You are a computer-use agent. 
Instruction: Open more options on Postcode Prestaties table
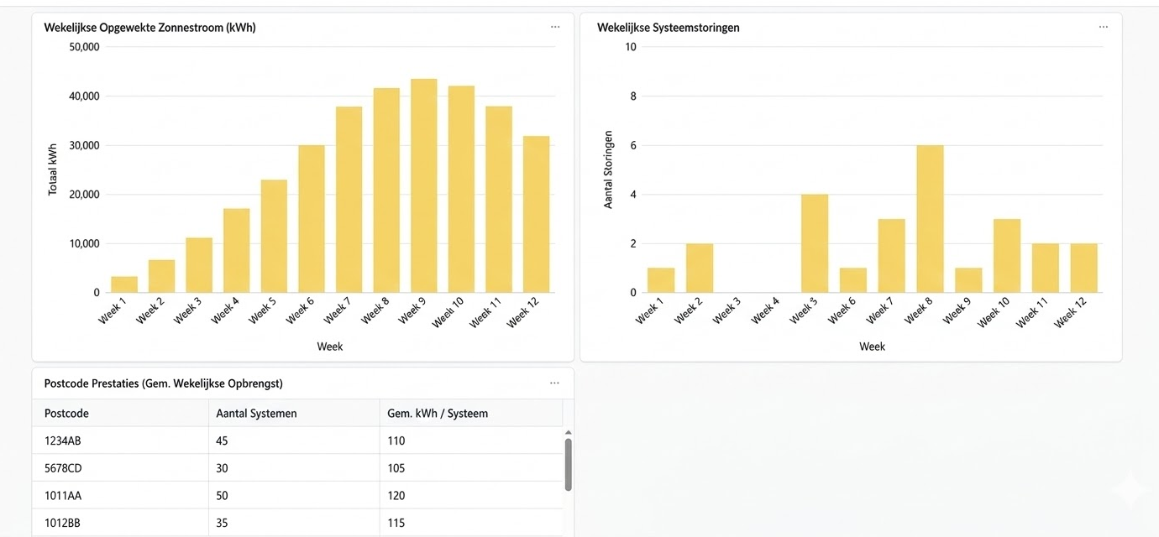[x=554, y=383]
